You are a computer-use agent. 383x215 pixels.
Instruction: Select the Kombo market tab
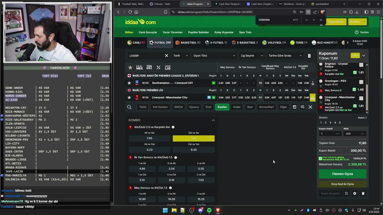tap(222, 107)
